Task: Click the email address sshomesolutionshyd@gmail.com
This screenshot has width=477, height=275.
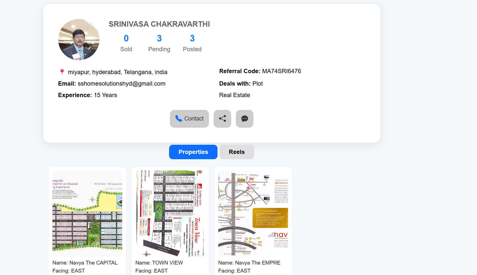Action: tap(121, 84)
